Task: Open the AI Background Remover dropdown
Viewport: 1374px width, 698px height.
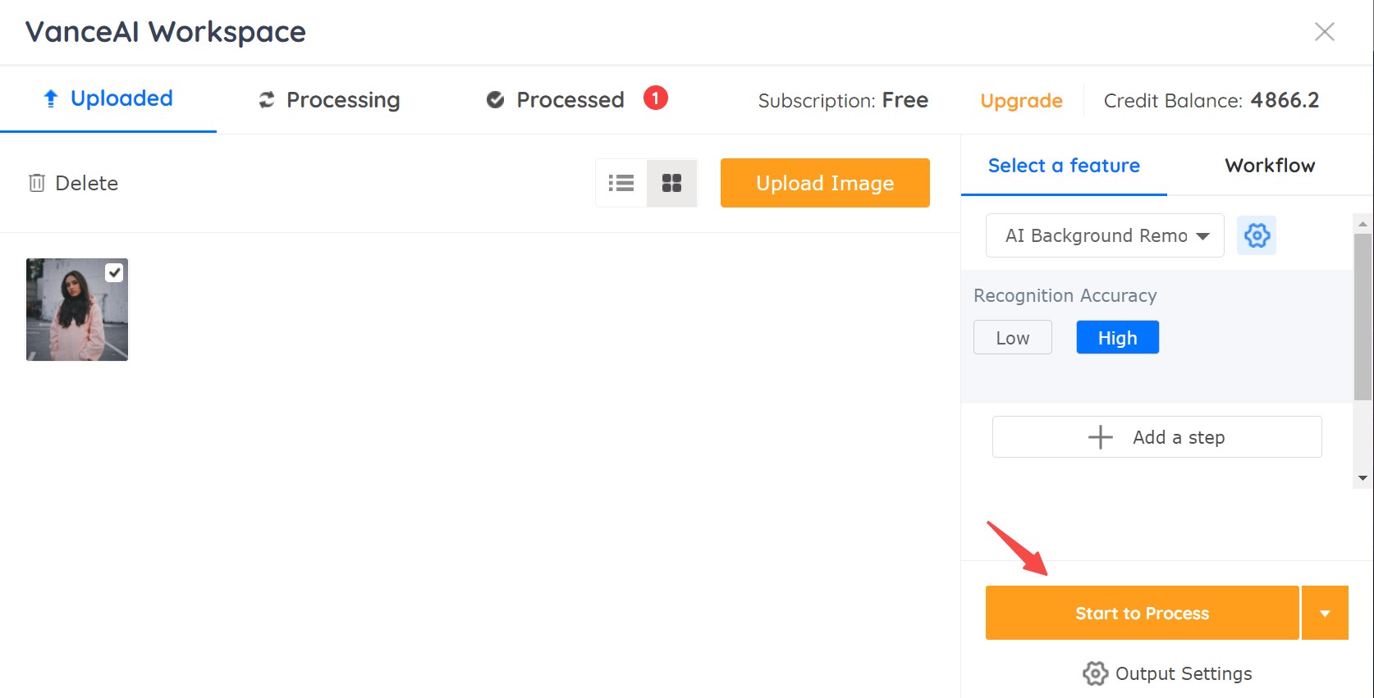Action: 1105,235
